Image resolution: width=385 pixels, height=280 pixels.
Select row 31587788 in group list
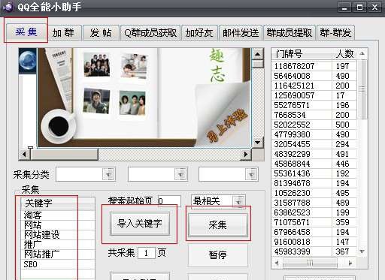coord(314,203)
